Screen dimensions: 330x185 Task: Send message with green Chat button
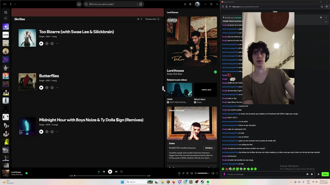325,174
